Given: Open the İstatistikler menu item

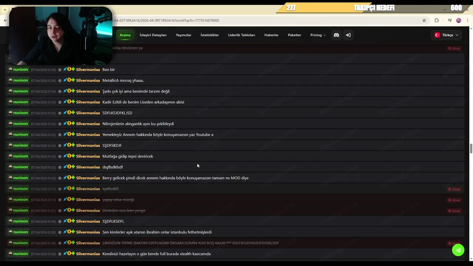Looking at the screenshot, I should 210,35.
